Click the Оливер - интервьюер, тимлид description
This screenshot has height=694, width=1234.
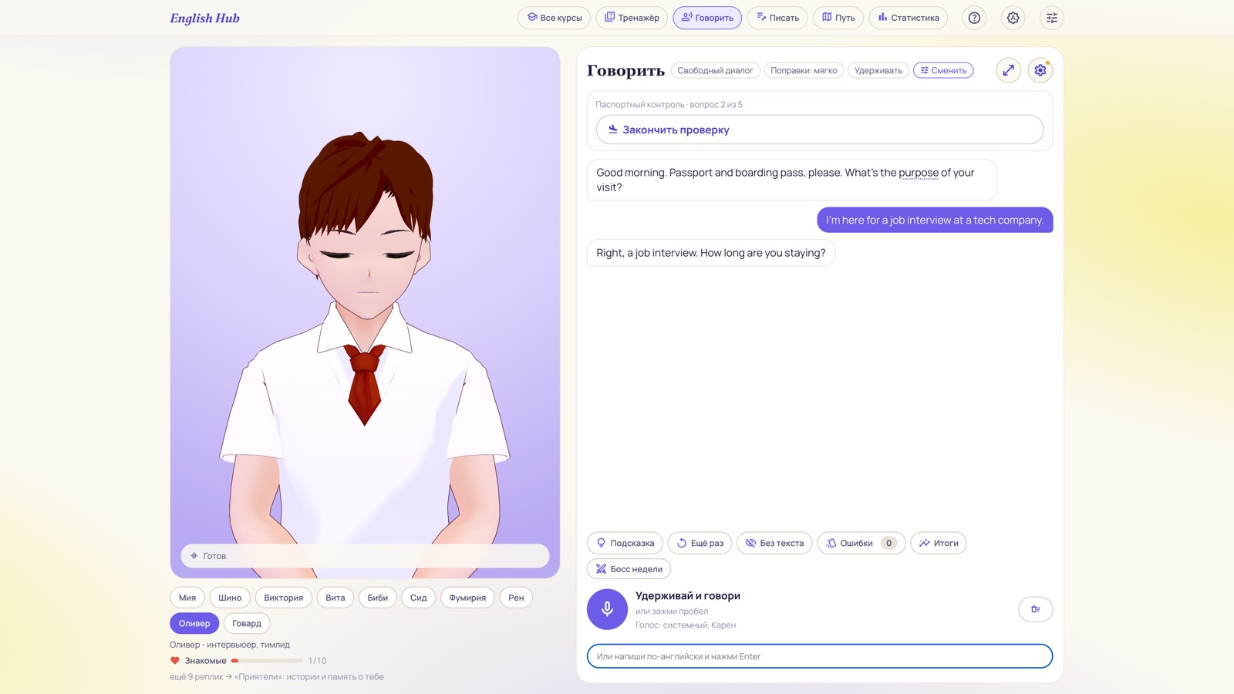coord(230,645)
